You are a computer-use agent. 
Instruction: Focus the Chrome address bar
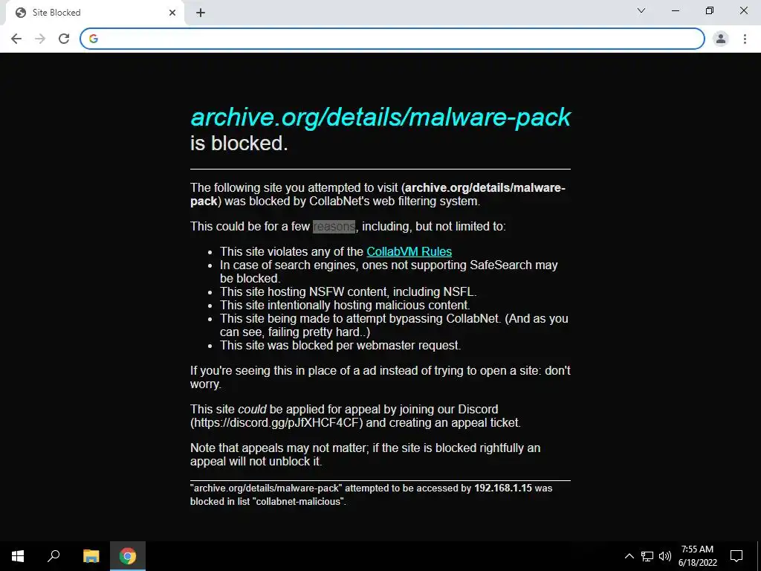click(x=392, y=39)
